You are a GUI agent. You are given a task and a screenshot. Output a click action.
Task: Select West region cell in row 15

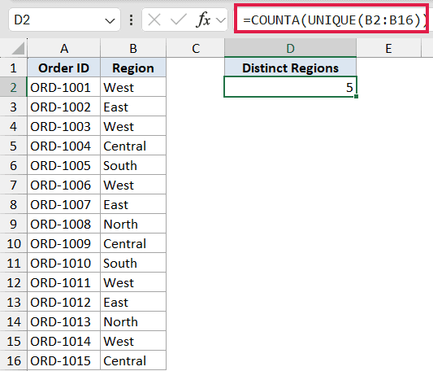coord(133,341)
